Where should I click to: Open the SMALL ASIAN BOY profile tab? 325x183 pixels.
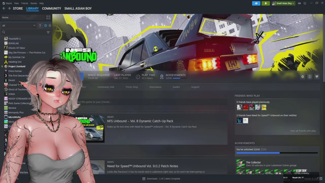coord(78,8)
